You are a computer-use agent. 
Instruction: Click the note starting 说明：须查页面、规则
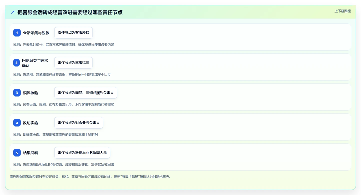tap(64, 104)
